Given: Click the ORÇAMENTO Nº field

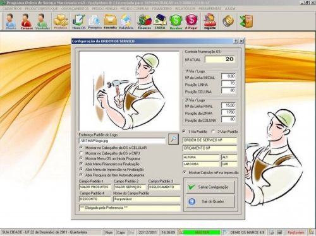Looking at the screenshot, I should [x=210, y=148].
